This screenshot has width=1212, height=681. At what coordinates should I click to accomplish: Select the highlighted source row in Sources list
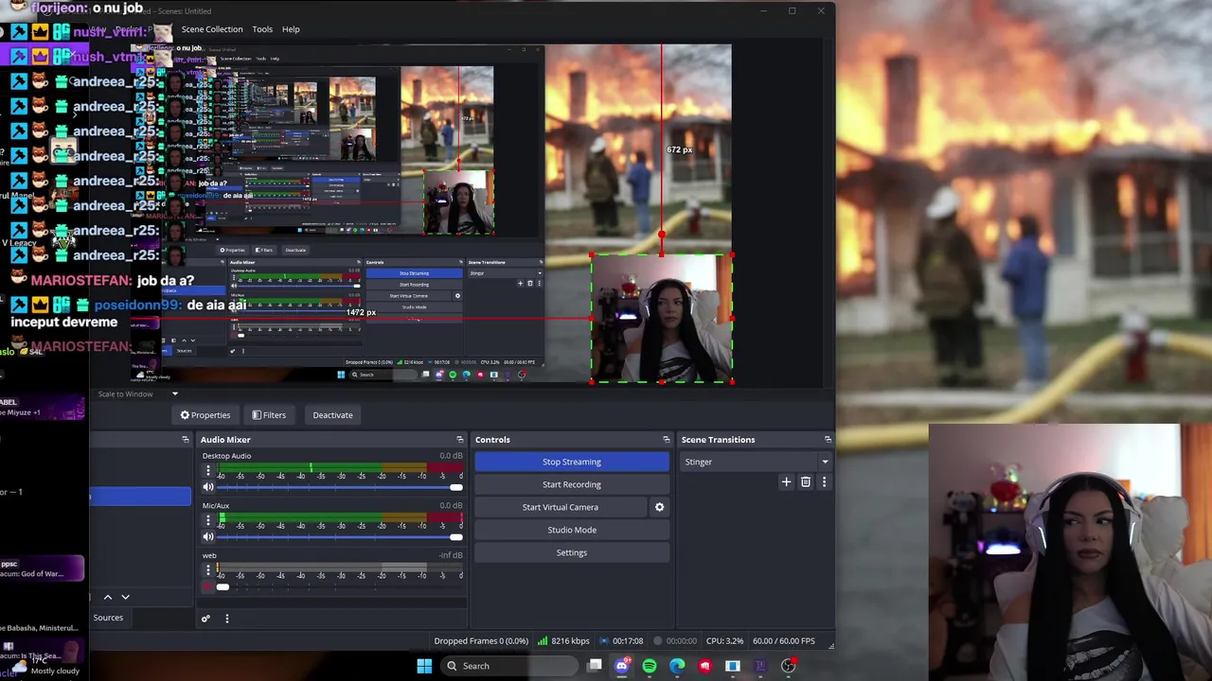pos(140,497)
